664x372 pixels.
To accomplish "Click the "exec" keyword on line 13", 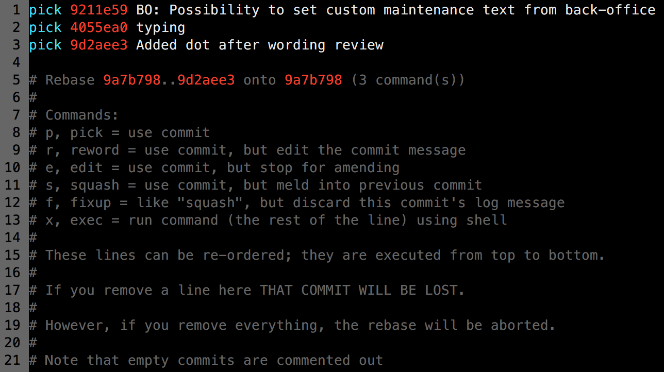I will (x=87, y=220).
